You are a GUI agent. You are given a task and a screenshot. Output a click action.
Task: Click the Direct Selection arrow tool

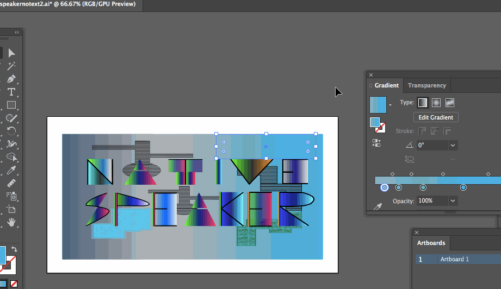(11, 53)
